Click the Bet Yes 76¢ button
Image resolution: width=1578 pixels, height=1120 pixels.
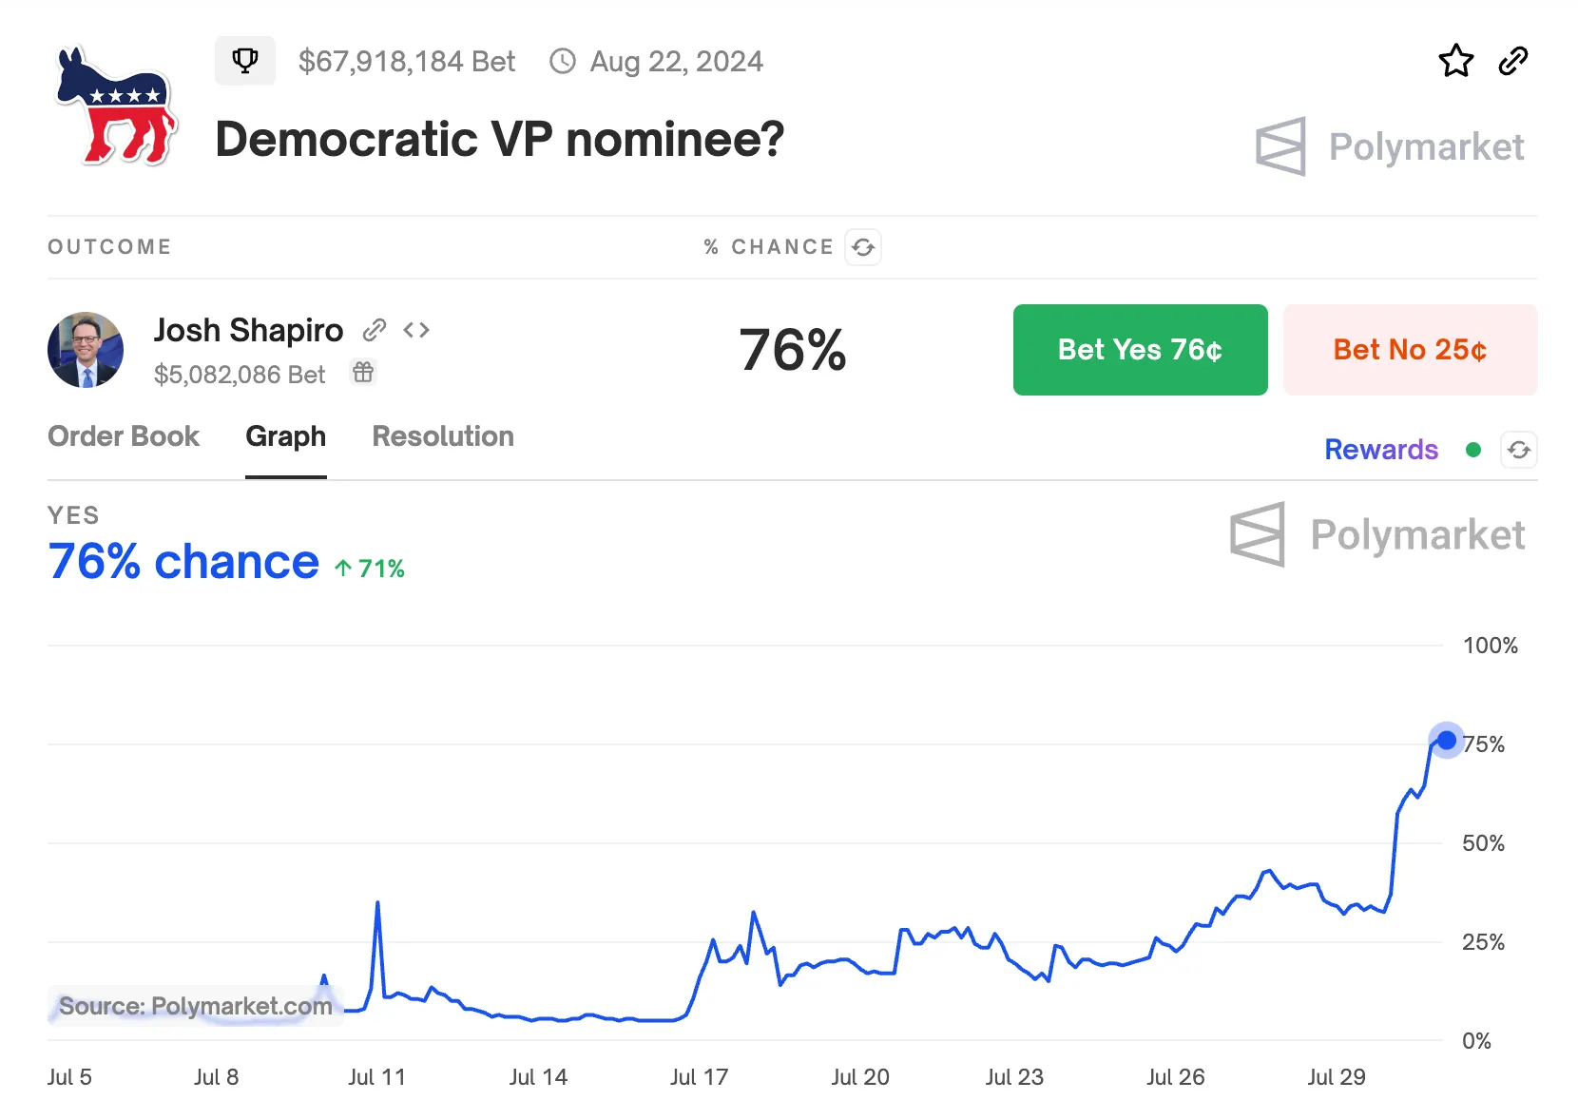[x=1140, y=350]
